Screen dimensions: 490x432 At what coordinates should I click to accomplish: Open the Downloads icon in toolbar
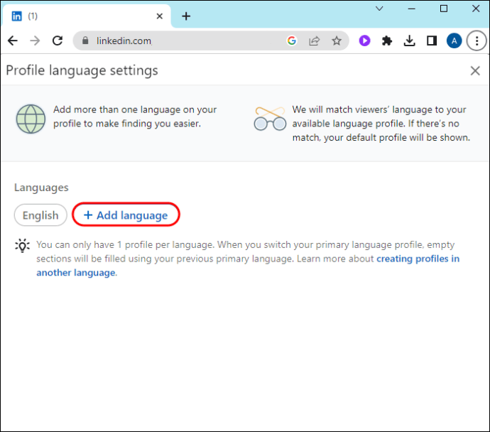pyautogui.click(x=409, y=40)
